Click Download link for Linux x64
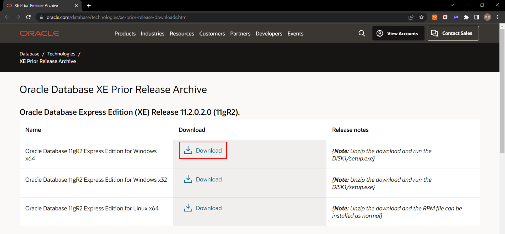Viewport: 505px width, 234px height. tap(209, 208)
